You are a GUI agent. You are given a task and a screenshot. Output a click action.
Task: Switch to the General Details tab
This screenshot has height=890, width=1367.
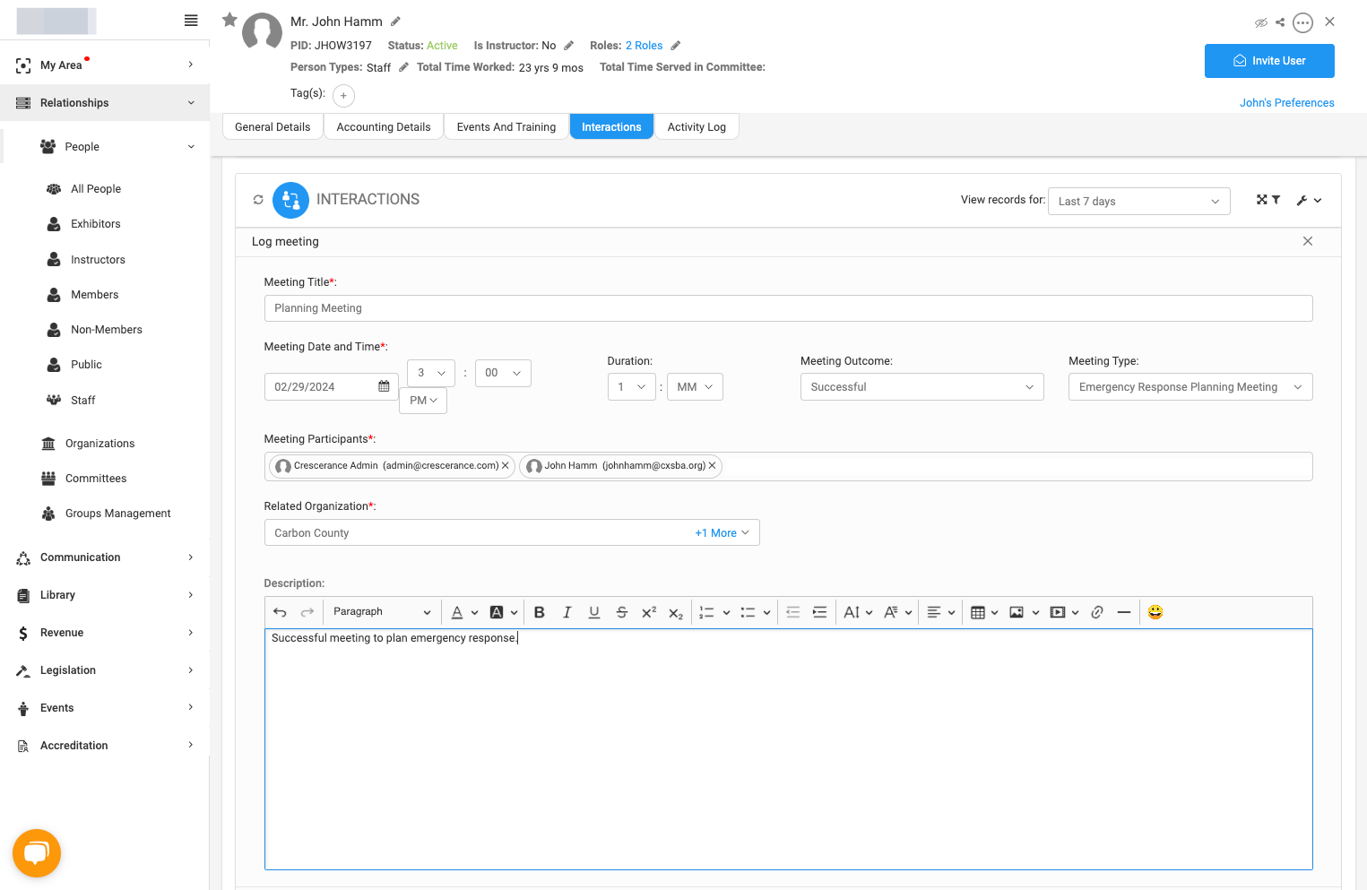273,127
